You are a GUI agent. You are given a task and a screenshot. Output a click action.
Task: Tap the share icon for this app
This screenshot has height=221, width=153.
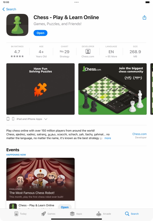(144, 18)
